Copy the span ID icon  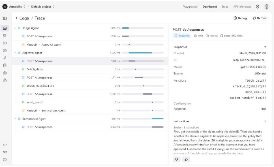coord(222,36)
